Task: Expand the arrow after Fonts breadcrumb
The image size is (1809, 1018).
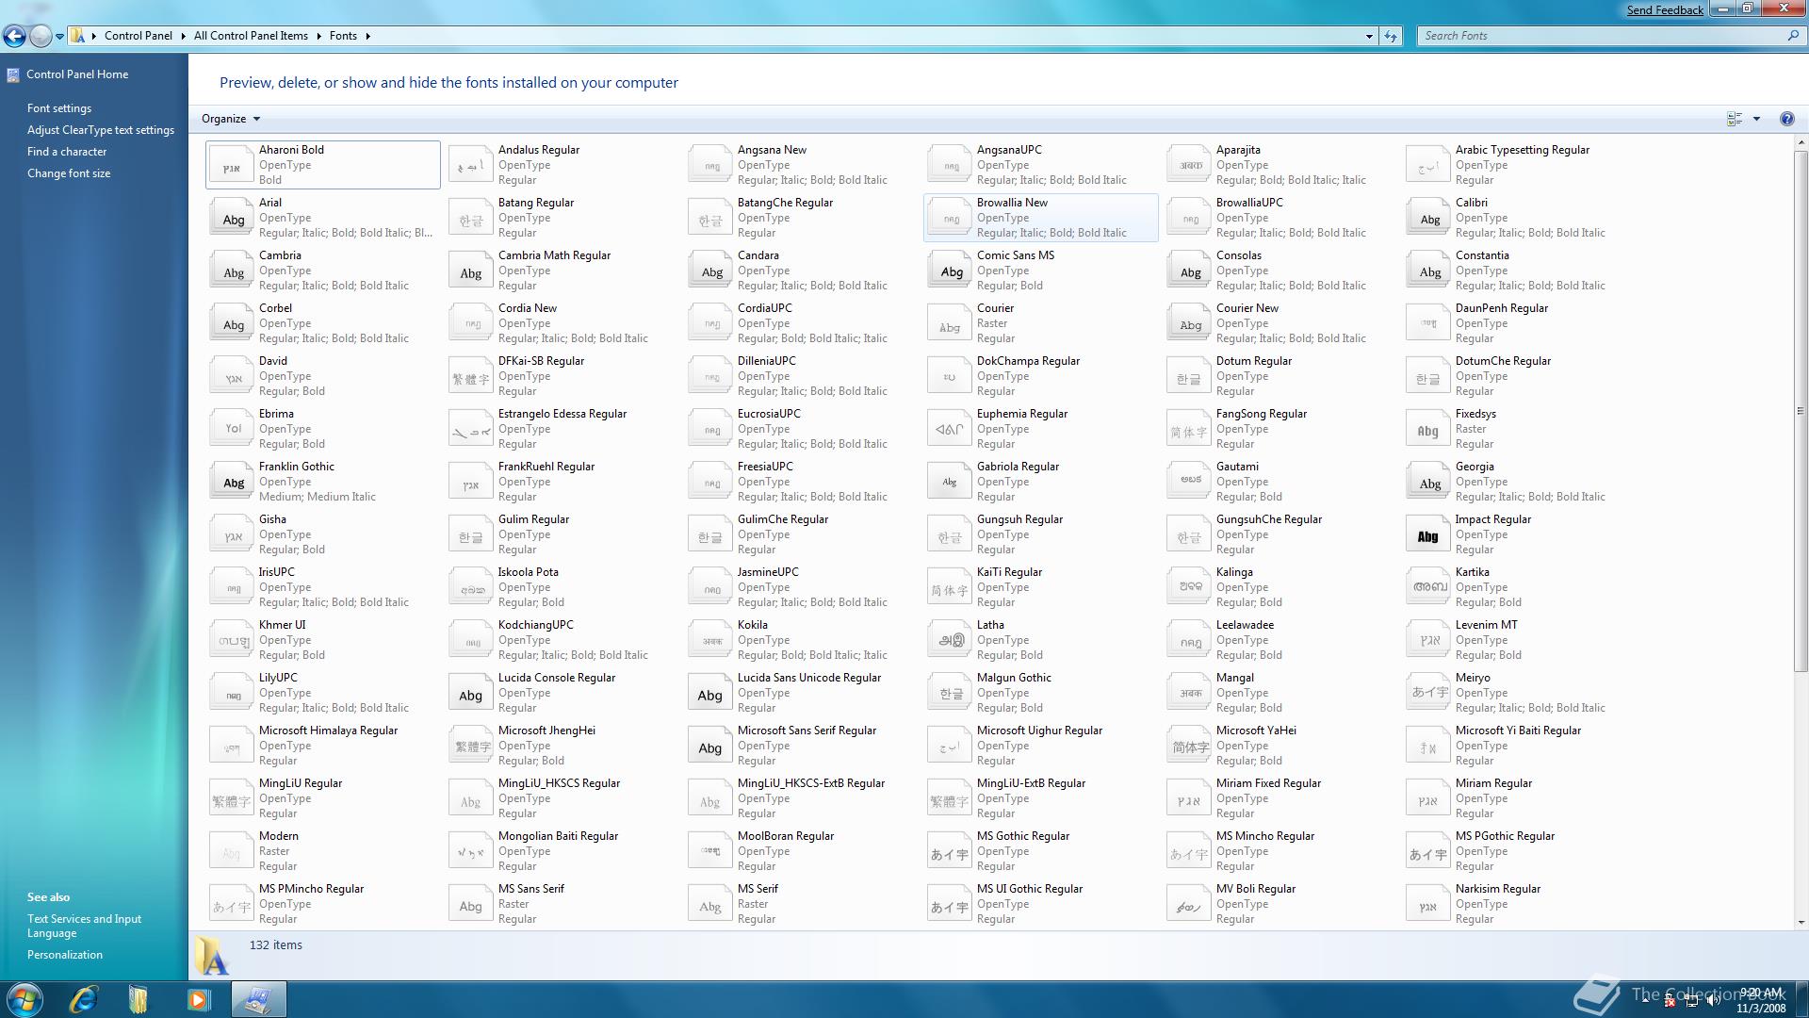Action: tap(367, 36)
